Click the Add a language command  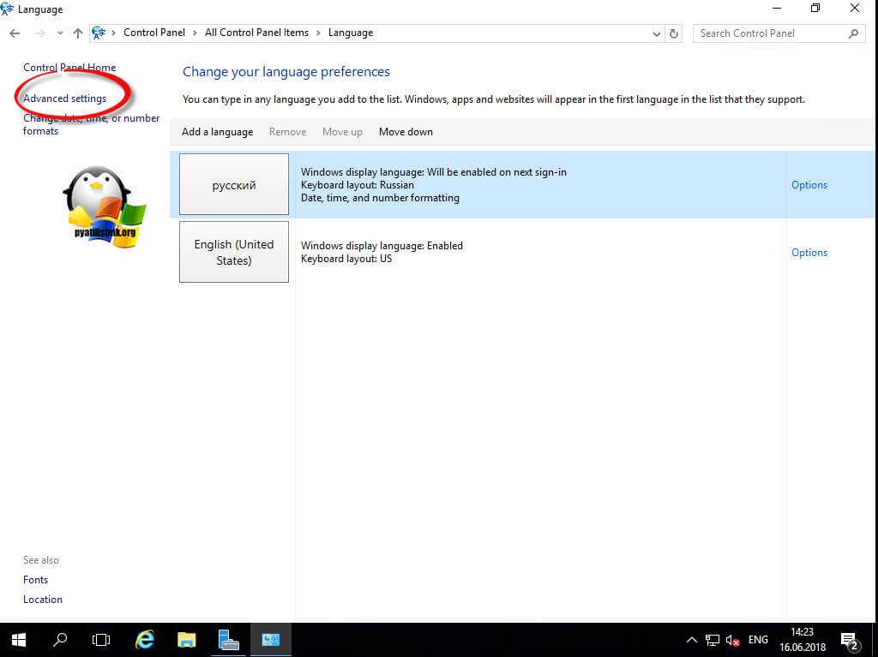[217, 132]
